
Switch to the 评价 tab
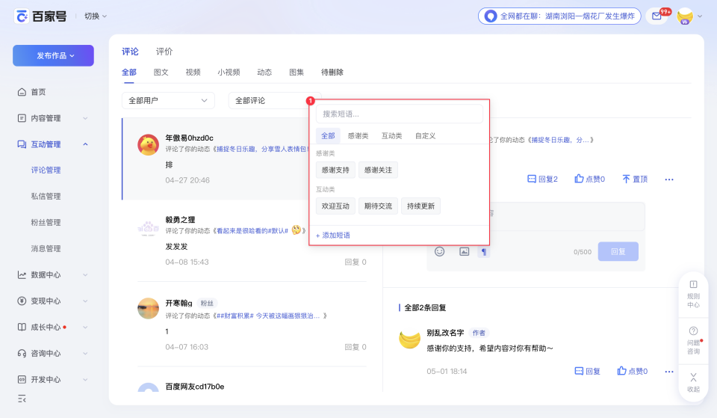point(164,52)
